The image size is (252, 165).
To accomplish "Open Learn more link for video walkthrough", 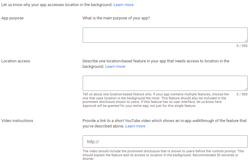I will tap(135, 126).
